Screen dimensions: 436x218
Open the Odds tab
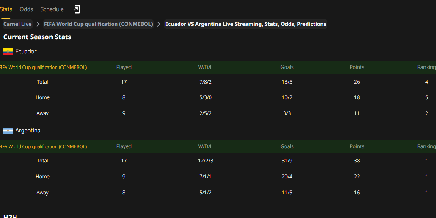(26, 9)
